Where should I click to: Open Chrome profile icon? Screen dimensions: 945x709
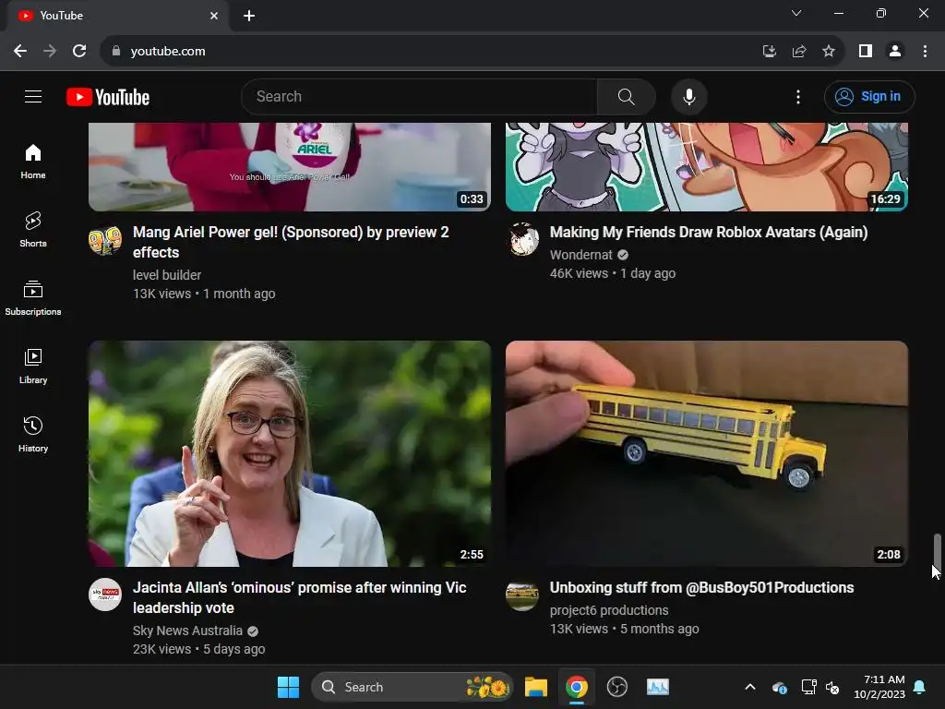coord(895,52)
